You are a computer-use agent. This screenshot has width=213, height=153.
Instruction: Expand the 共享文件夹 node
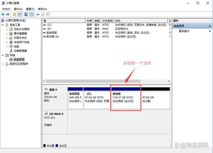[7, 38]
